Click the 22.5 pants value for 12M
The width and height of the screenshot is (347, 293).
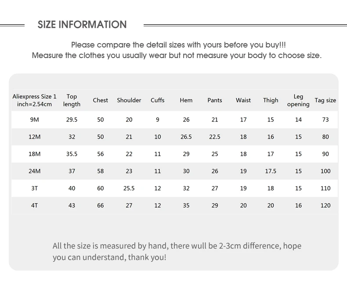pyautogui.click(x=215, y=137)
